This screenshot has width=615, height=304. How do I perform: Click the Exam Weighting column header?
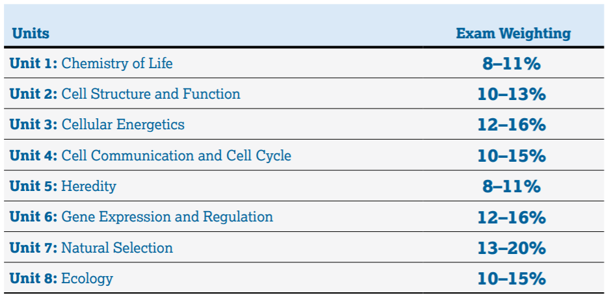[513, 33]
